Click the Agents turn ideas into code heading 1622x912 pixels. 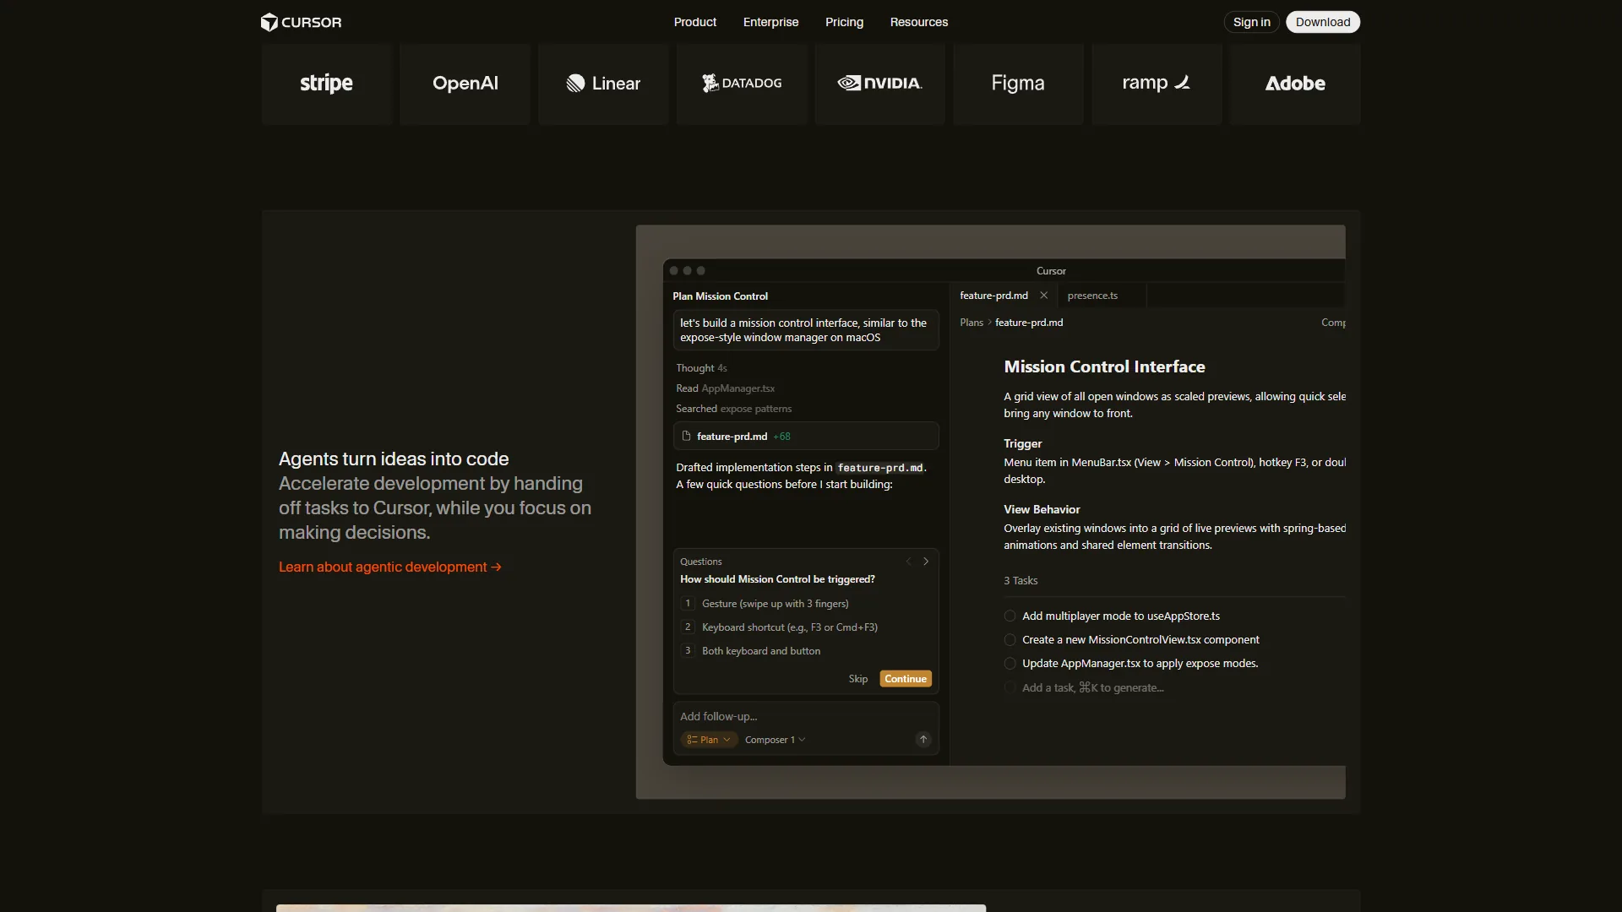click(x=394, y=459)
